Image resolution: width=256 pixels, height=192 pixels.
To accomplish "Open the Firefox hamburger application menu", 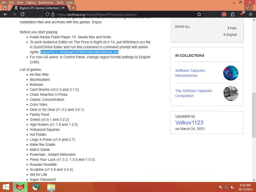I will coord(250,14).
